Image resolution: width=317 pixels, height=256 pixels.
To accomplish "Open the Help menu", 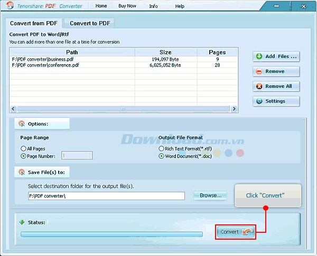I will click(x=180, y=6).
